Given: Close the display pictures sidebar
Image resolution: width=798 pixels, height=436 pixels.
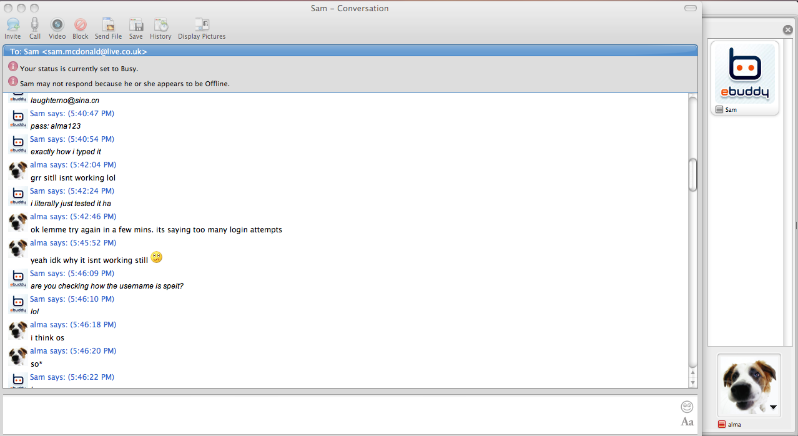Looking at the screenshot, I should tap(788, 30).
